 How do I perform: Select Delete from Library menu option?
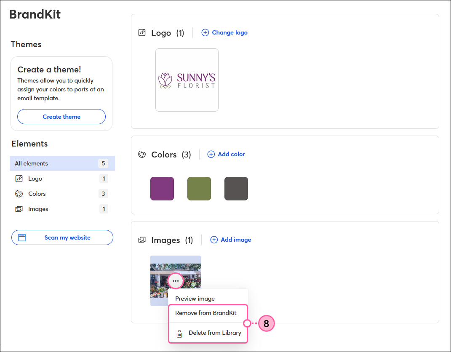(208, 333)
